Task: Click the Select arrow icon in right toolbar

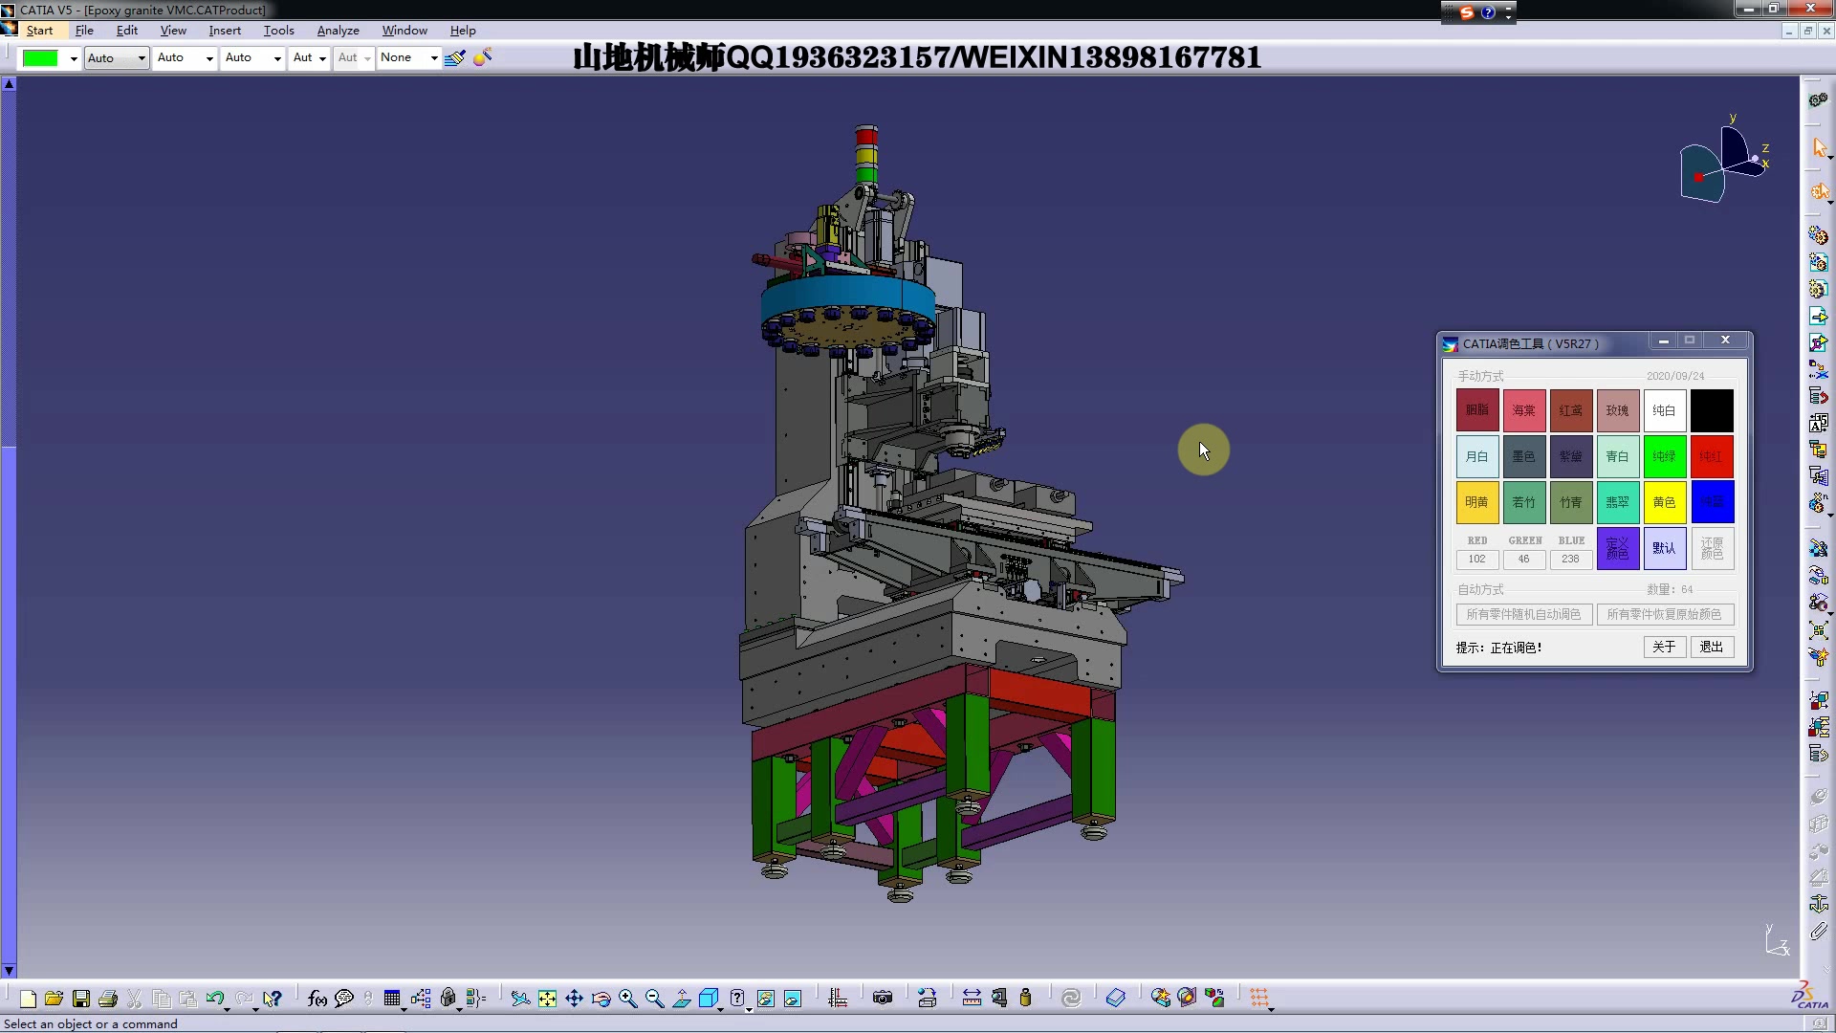Action: (x=1819, y=147)
